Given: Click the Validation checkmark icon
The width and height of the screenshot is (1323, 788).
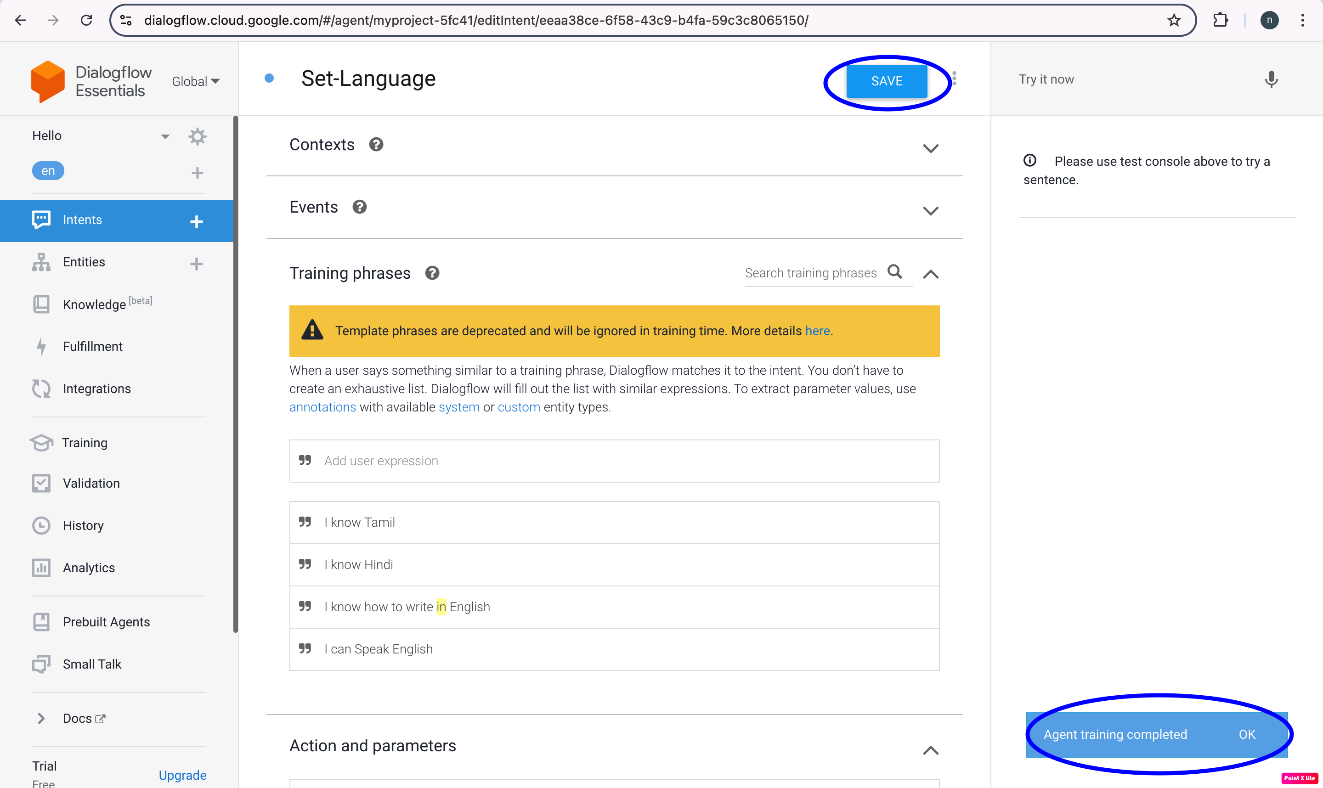Looking at the screenshot, I should point(41,483).
